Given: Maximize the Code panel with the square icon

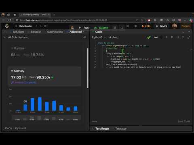Looking at the screenshot, I should coord(183,31).
